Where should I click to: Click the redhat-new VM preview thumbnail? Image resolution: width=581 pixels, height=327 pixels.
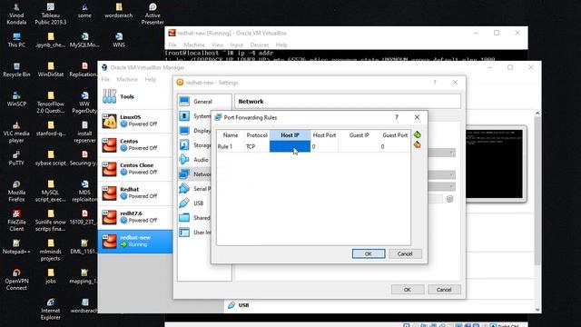[496, 163]
